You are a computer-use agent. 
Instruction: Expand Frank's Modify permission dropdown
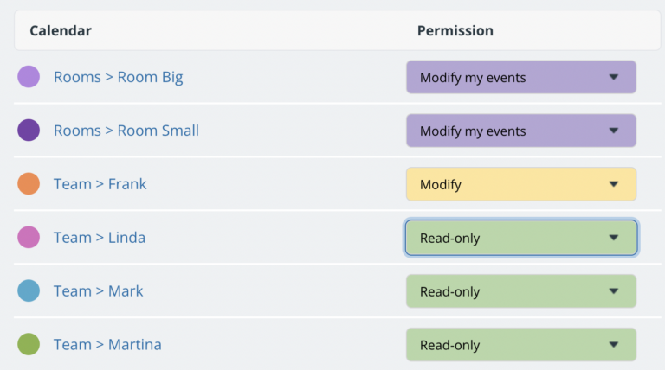pyautogui.click(x=521, y=184)
